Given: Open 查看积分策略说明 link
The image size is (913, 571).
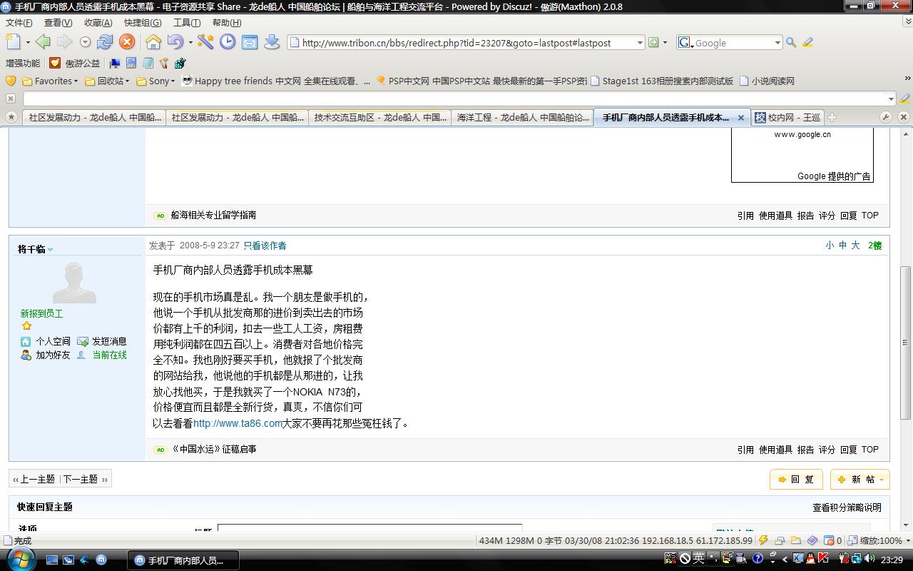Looking at the screenshot, I should (847, 507).
